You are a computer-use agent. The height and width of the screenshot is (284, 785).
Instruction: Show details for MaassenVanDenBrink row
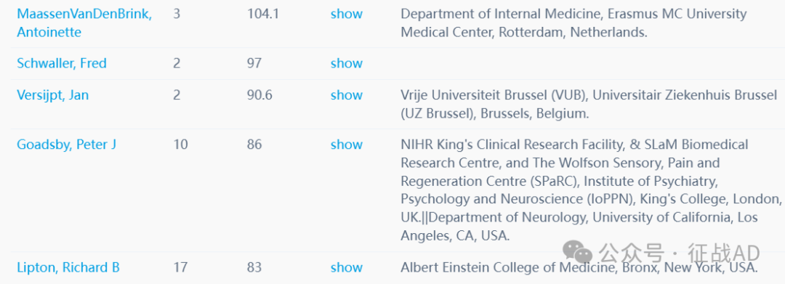pyautogui.click(x=347, y=14)
